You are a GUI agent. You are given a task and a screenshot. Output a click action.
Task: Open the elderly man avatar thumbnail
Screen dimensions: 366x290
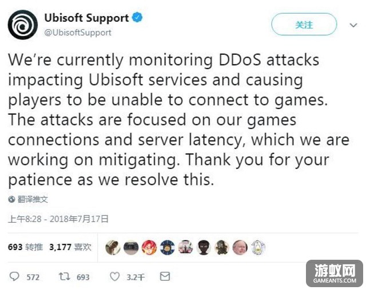tap(240, 247)
